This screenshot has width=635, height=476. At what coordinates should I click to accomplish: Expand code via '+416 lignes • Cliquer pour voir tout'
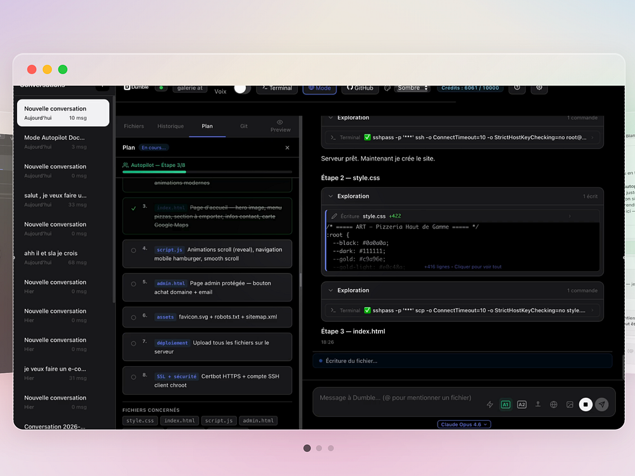[463, 267]
